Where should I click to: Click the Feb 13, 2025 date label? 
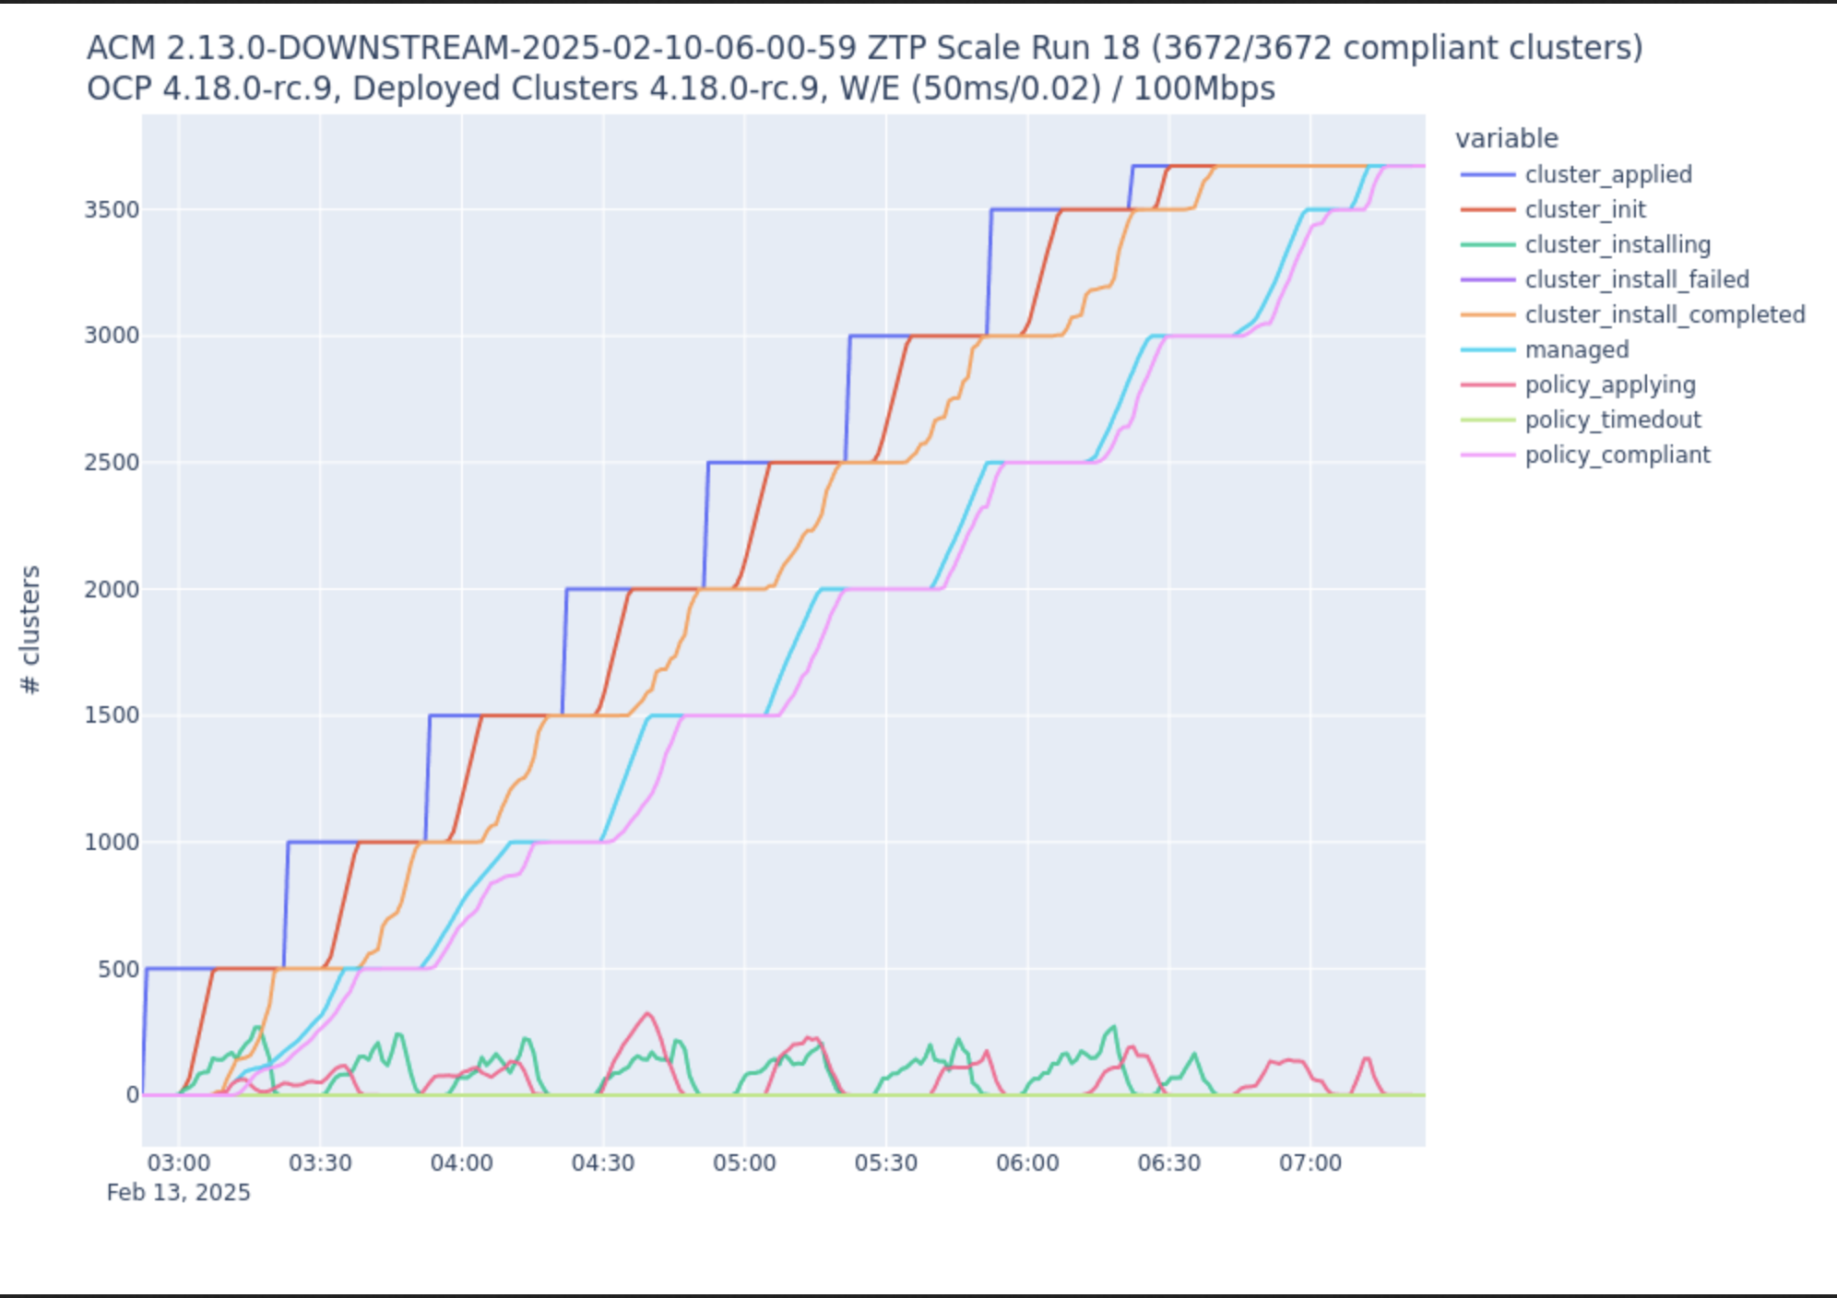pos(179,1192)
